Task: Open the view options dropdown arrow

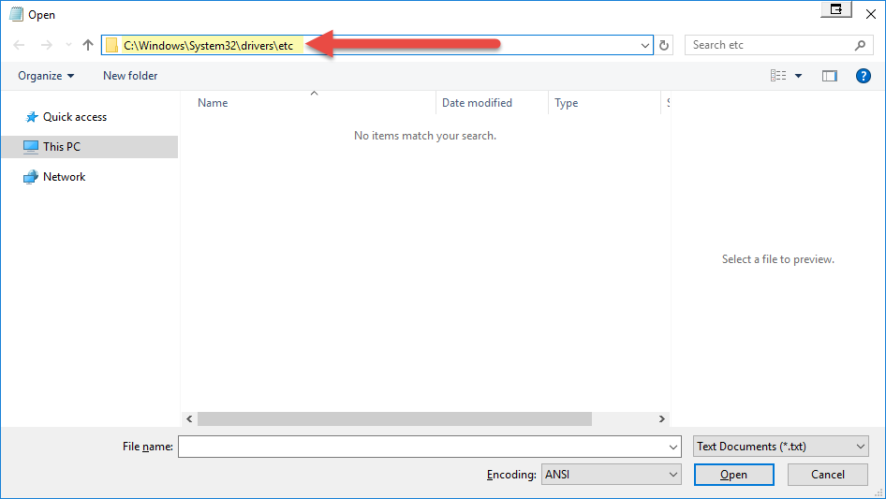Action: click(798, 76)
